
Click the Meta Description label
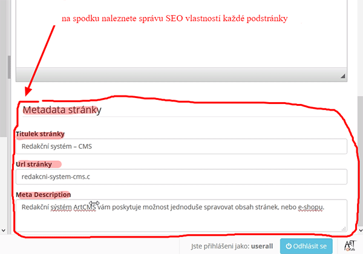tap(44, 195)
